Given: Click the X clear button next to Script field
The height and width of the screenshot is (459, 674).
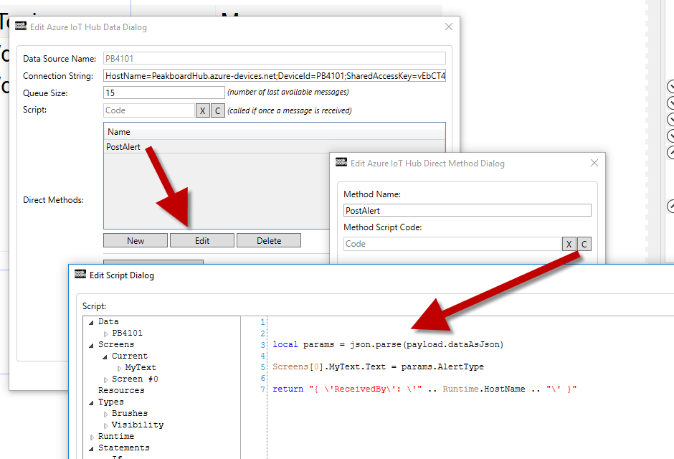Looking at the screenshot, I should 202,110.
